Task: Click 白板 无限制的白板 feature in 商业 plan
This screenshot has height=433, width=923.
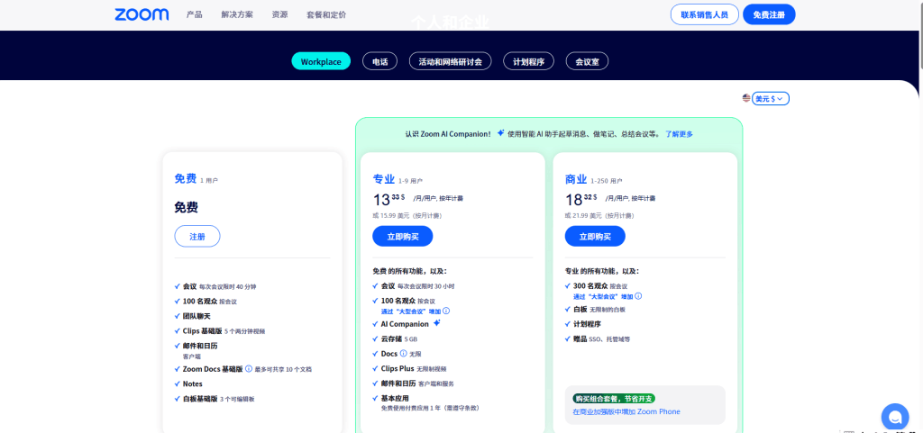Action: click(599, 309)
